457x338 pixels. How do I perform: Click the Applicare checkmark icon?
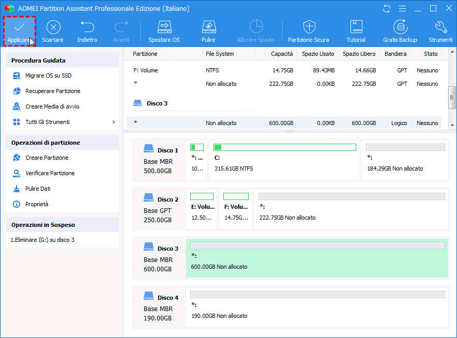tap(19, 27)
